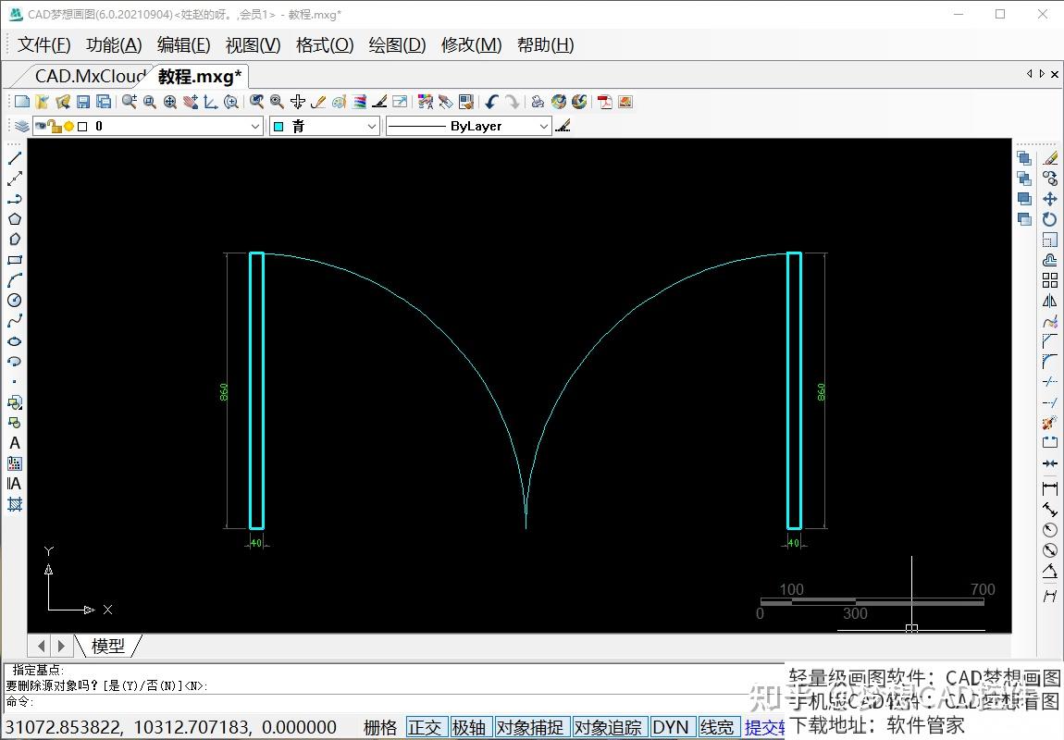Select the Copy objects tool

(1050, 179)
